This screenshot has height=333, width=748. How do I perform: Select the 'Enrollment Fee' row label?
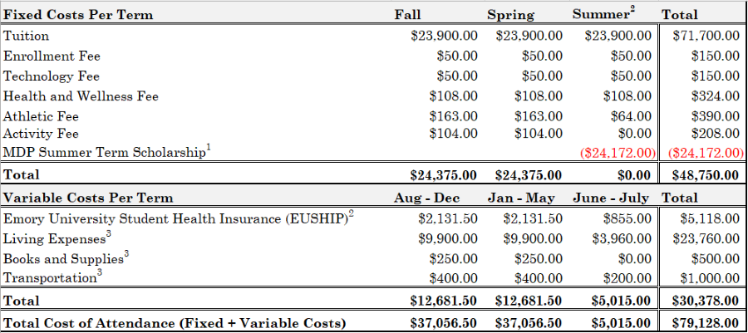pos(52,56)
